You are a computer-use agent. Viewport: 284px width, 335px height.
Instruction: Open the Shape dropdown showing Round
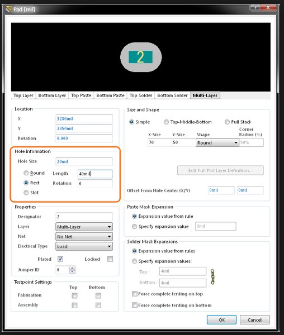coord(217,142)
